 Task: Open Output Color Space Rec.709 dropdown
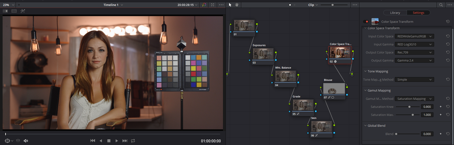coord(414,52)
